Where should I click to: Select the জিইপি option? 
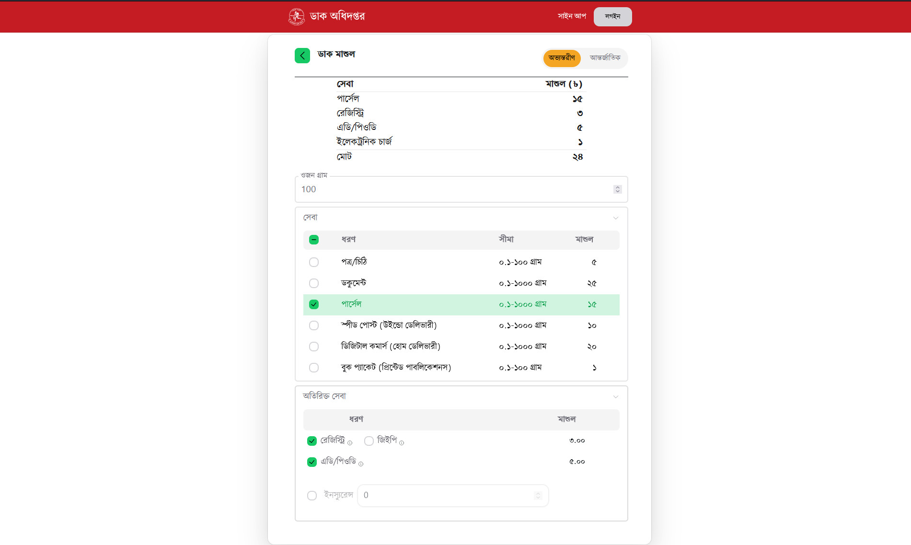369,441
